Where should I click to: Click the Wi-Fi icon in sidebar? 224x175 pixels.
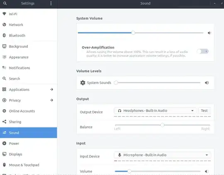(4, 14)
